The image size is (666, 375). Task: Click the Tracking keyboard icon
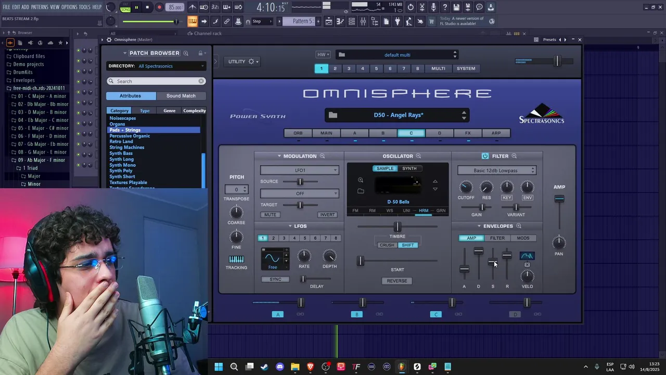(236, 259)
